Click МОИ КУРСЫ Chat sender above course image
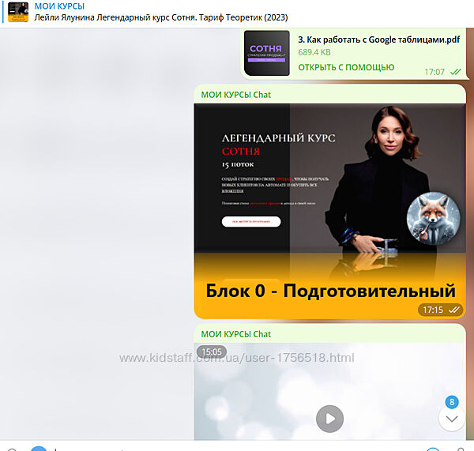This screenshot has height=451, width=474. tap(235, 94)
